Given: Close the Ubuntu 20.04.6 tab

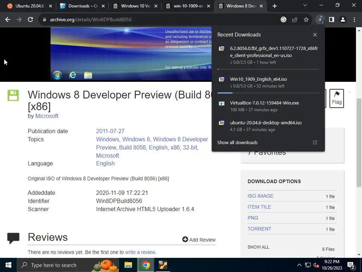Looking at the screenshot, I should point(51,6).
